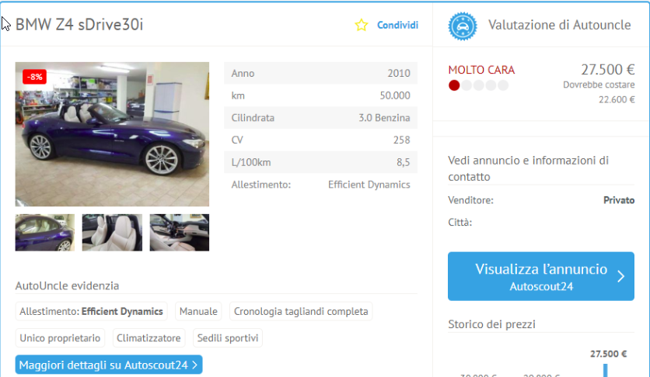Click the BMW Z4 sDrive30i title
Screen dimensions: 650x377
(x=79, y=25)
